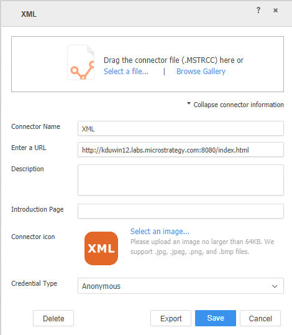Click into the Enter a URL field

[181, 149]
